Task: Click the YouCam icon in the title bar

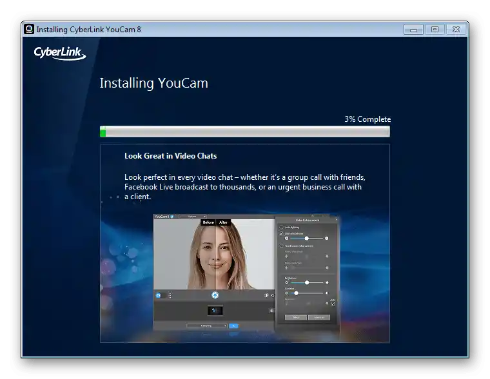Action: coord(29,30)
